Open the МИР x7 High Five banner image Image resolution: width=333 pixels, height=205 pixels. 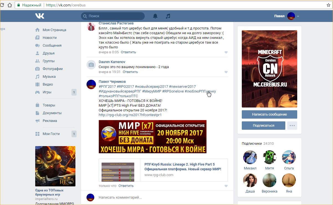152,137
